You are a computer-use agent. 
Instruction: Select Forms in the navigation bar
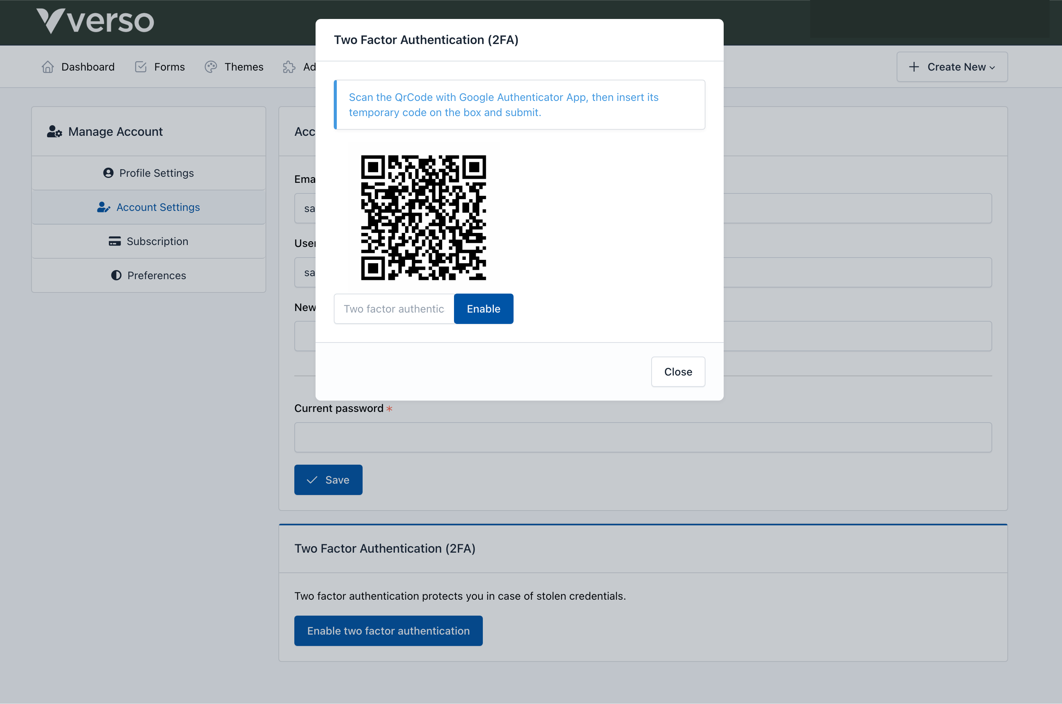point(169,66)
